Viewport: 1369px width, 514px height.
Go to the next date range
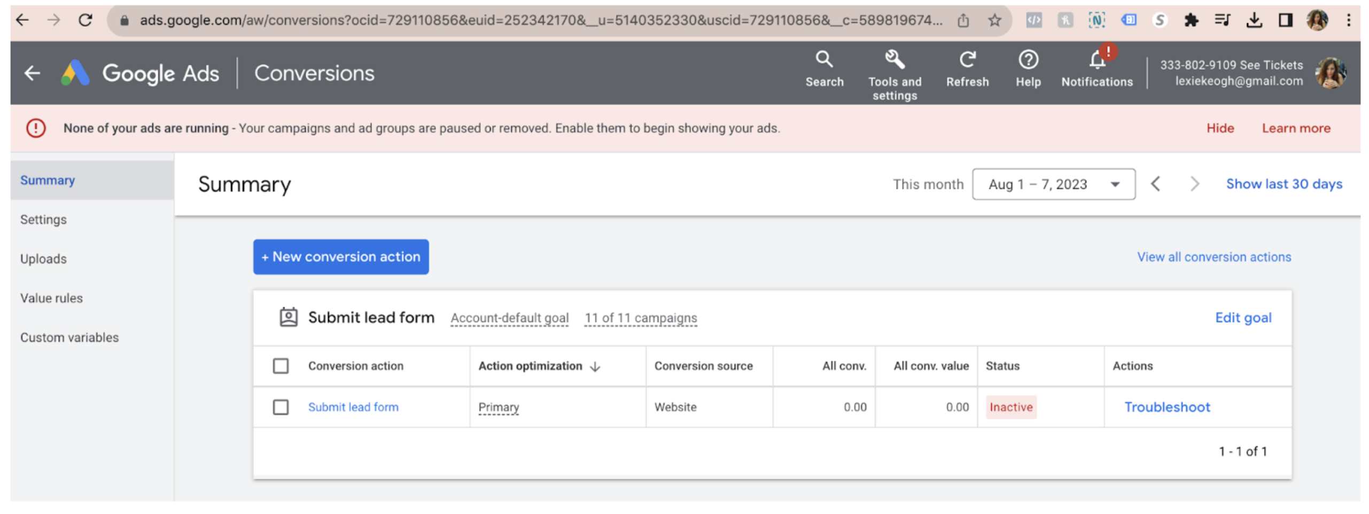tap(1194, 184)
